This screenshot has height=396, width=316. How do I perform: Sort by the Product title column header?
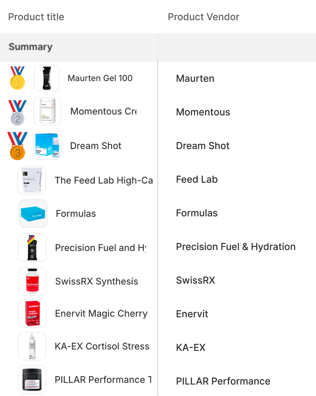click(36, 17)
